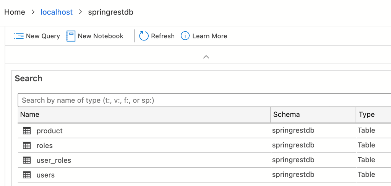Go to Home in breadcrumb
The image size is (391, 186).
pos(15,12)
